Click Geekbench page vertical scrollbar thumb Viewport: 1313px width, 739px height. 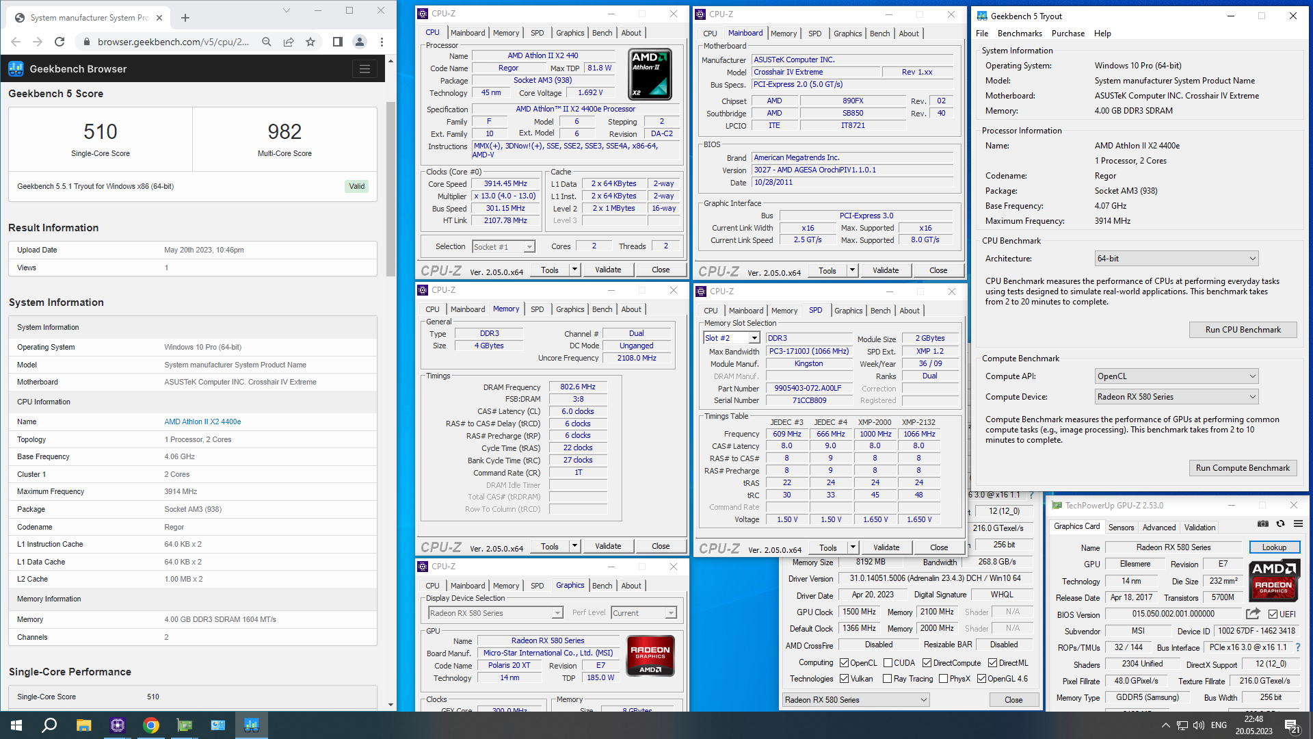click(391, 189)
